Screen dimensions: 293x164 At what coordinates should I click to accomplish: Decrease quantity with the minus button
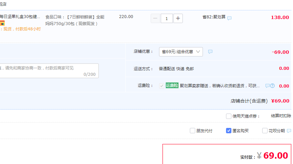pyautogui.click(x=155, y=18)
